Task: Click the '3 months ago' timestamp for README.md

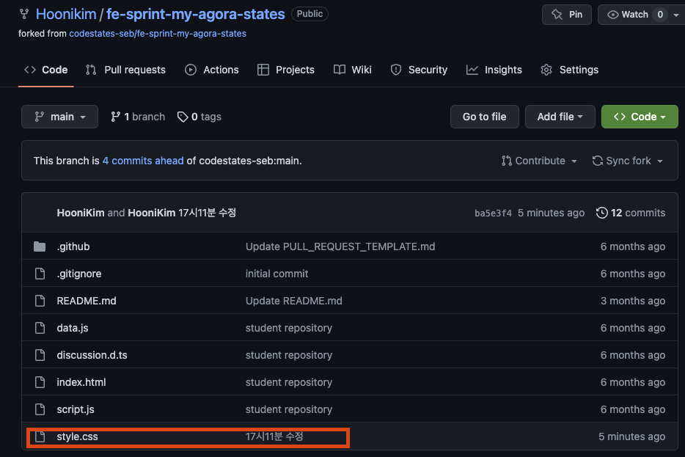Action: pos(633,301)
